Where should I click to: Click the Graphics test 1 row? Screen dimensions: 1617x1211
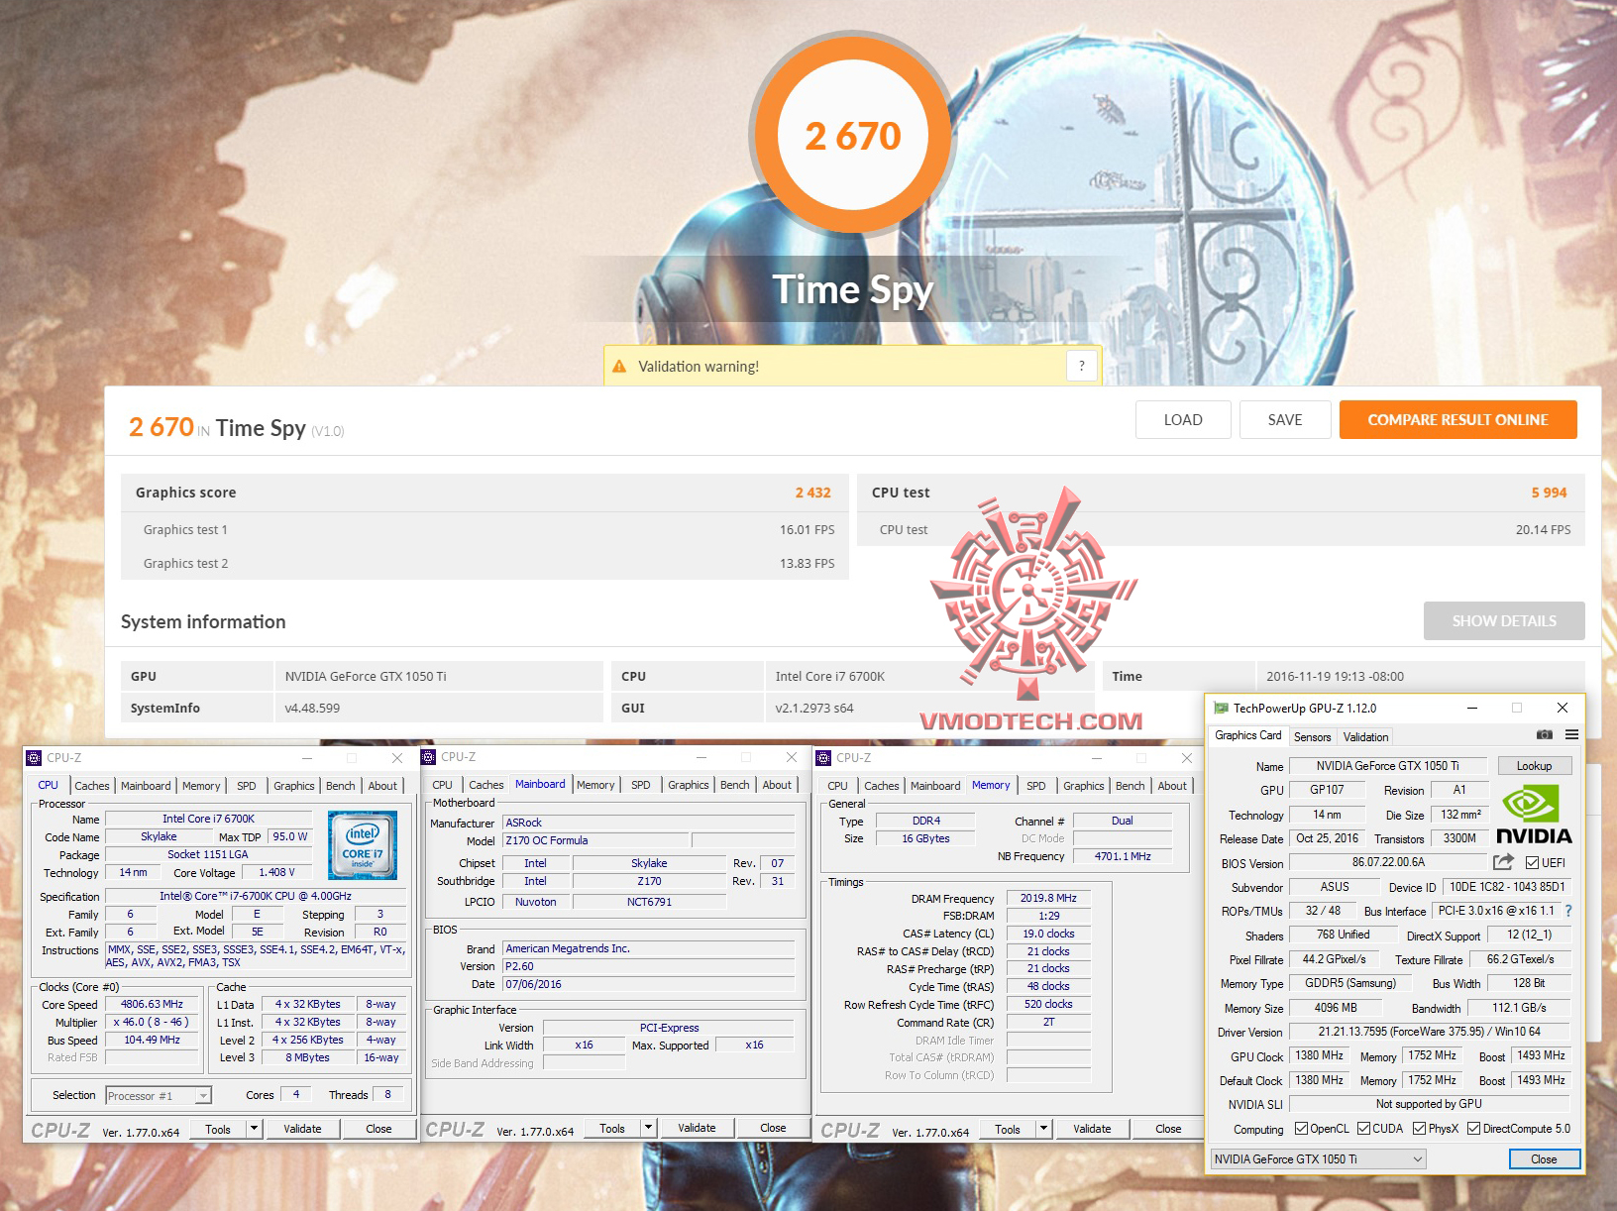[485, 530]
